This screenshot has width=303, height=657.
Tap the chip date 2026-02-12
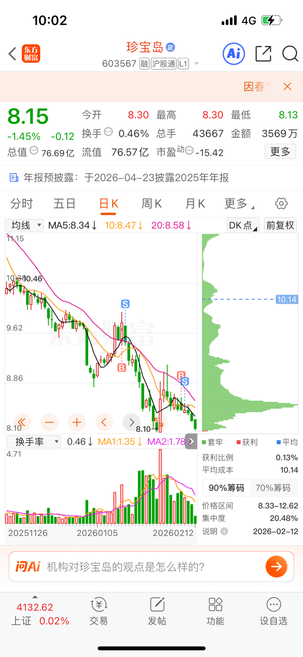point(276,532)
